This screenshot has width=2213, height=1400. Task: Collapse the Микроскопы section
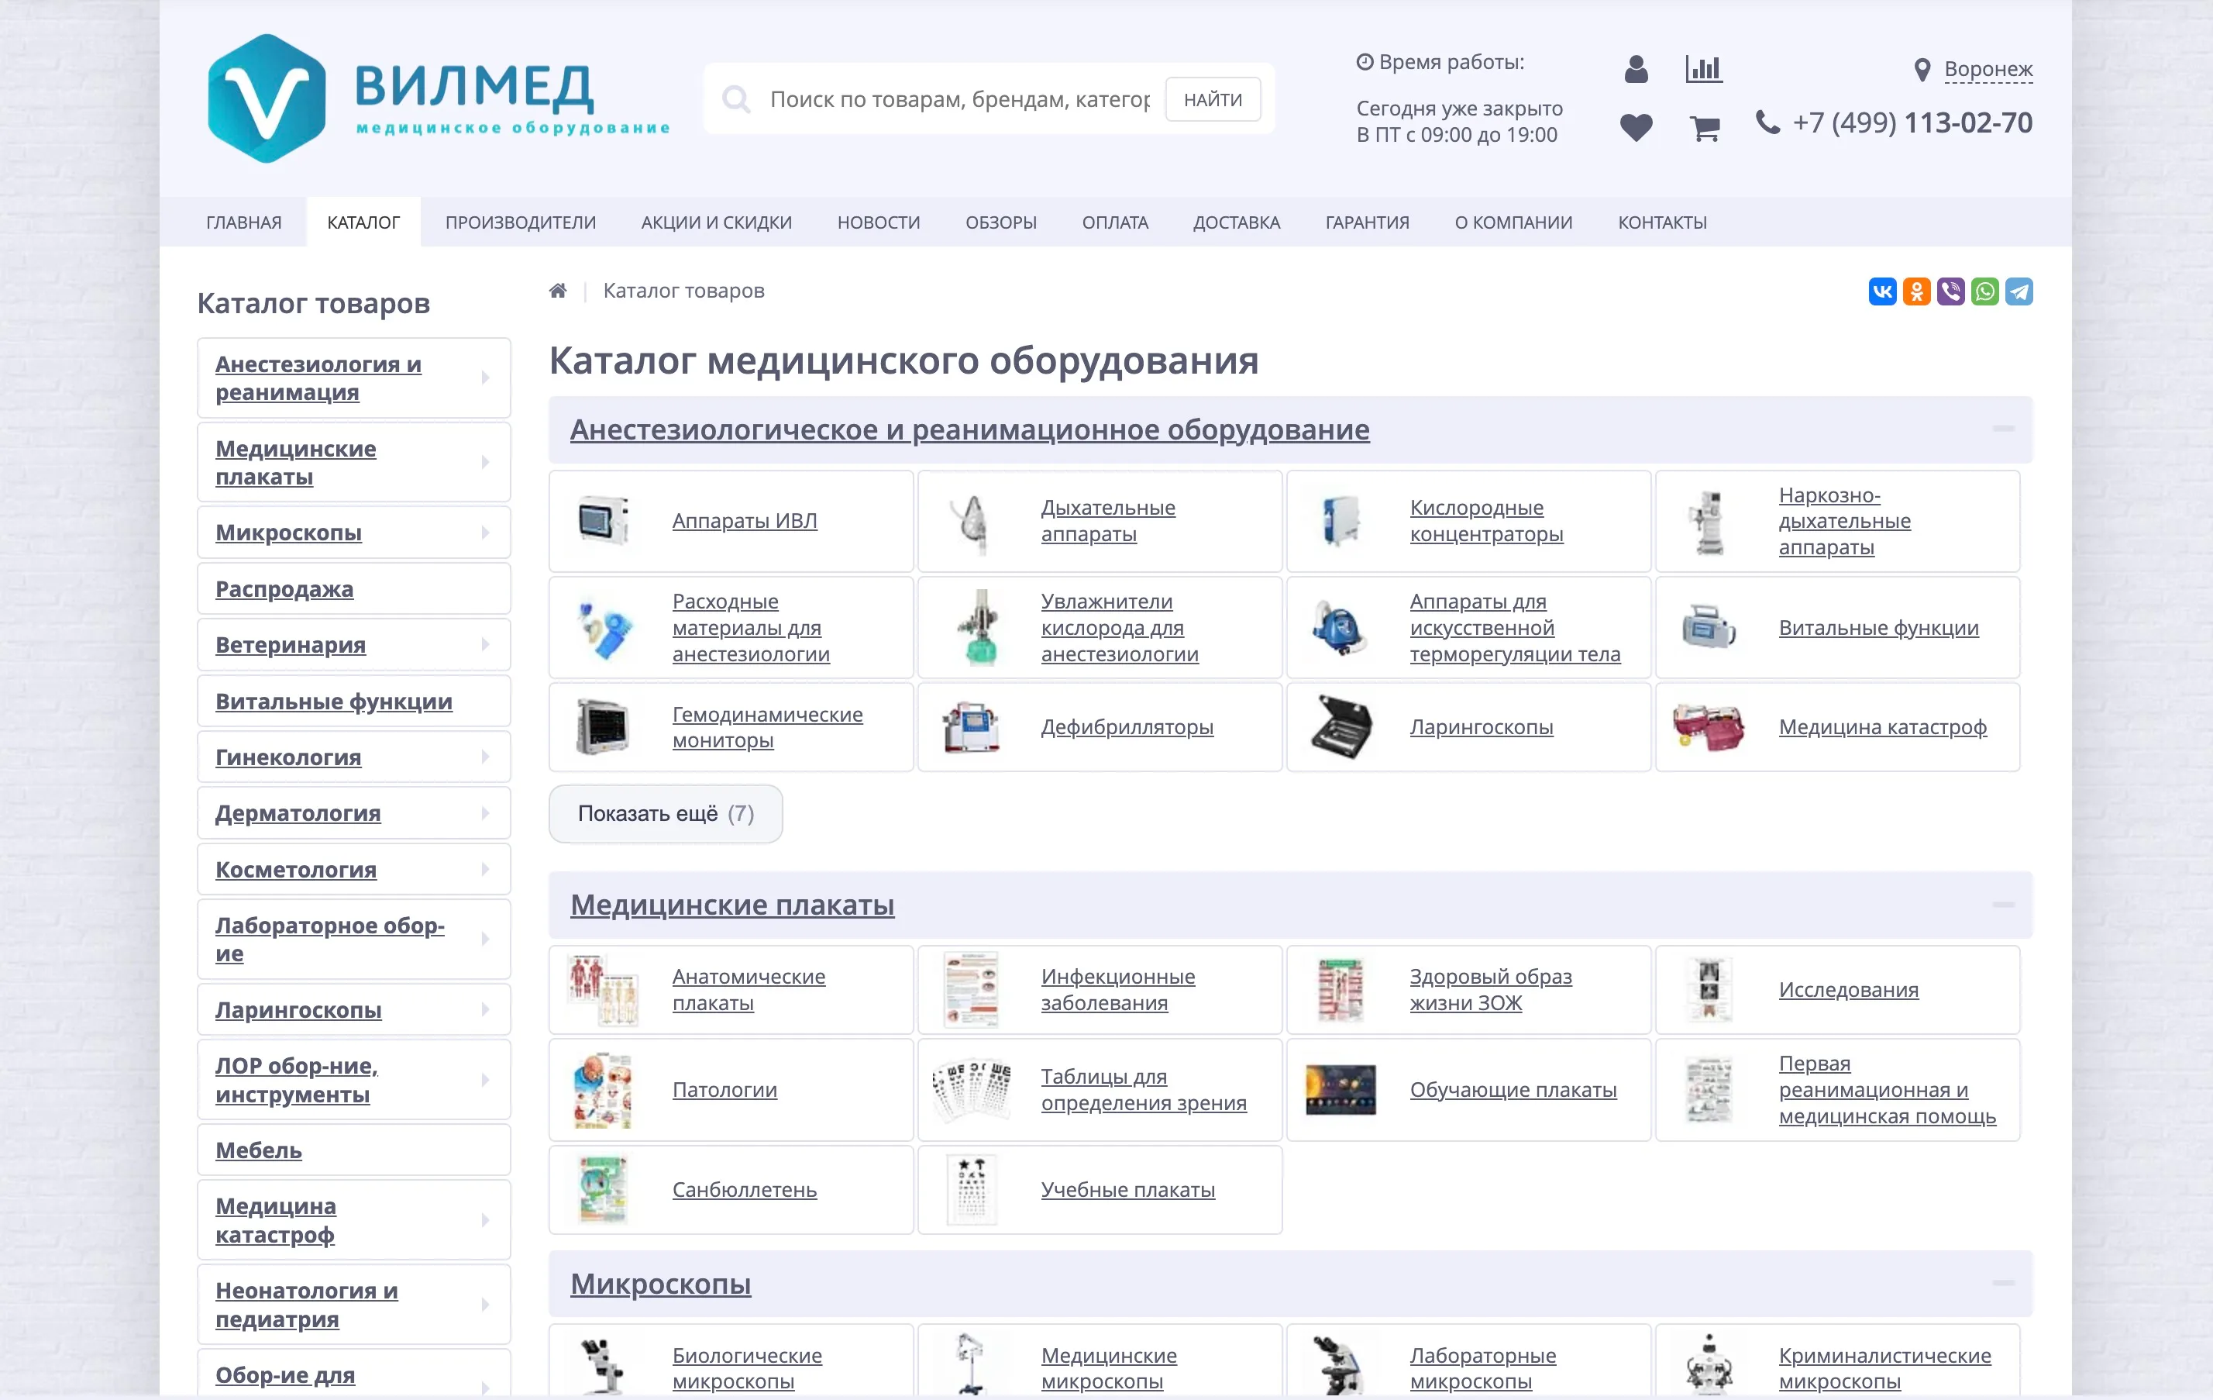pyautogui.click(x=2004, y=1282)
